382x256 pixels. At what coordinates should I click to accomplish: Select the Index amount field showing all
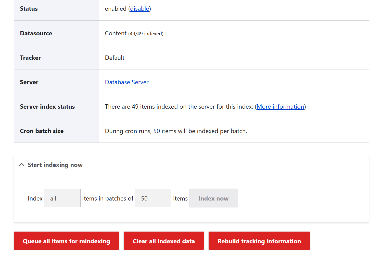tap(62, 198)
